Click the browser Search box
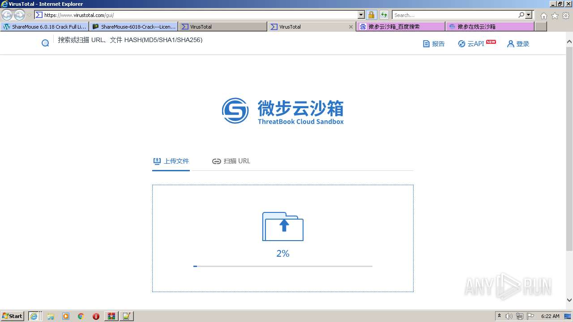 (454, 15)
